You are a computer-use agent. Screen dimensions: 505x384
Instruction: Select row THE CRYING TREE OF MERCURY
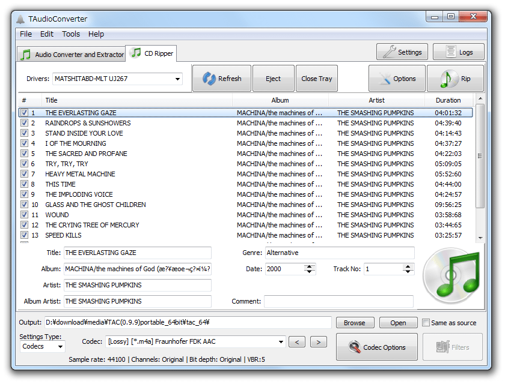pyautogui.click(x=246, y=225)
